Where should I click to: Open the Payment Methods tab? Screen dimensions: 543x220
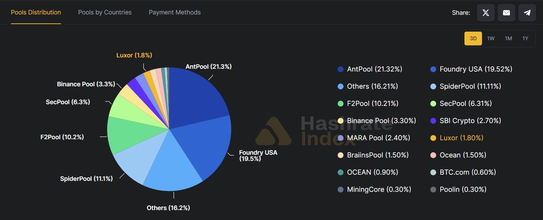[x=175, y=12]
